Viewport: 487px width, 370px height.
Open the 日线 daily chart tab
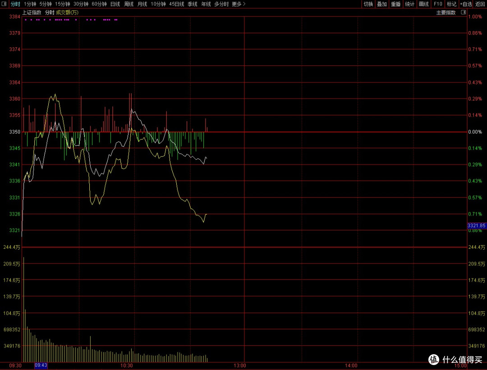tap(115, 4)
